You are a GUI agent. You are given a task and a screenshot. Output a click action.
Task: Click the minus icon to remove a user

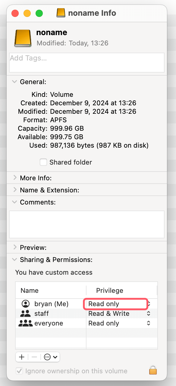coord(34,357)
